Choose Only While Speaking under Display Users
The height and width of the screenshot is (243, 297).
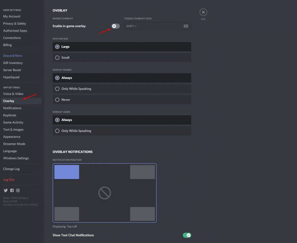click(x=122, y=131)
